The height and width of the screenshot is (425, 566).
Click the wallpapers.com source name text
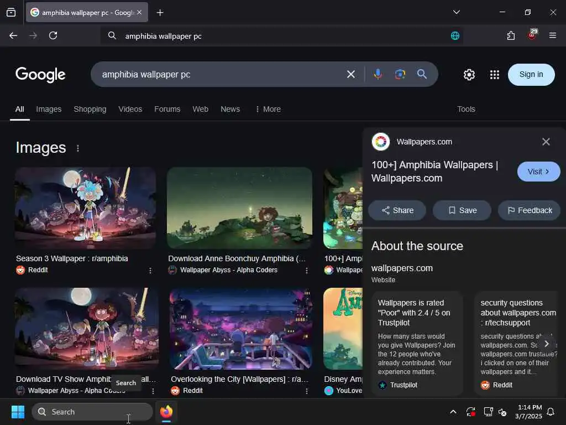[x=402, y=268]
